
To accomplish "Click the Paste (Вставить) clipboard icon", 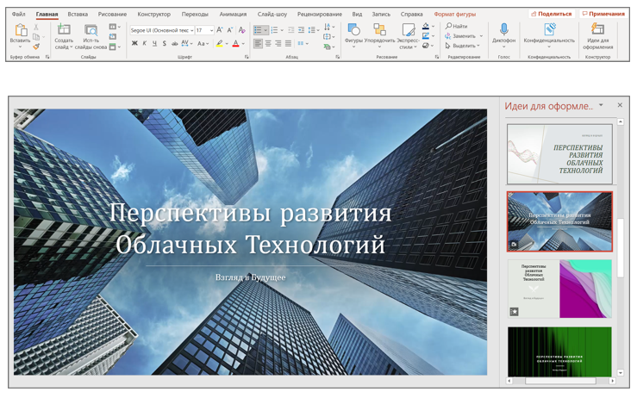I will (x=21, y=30).
